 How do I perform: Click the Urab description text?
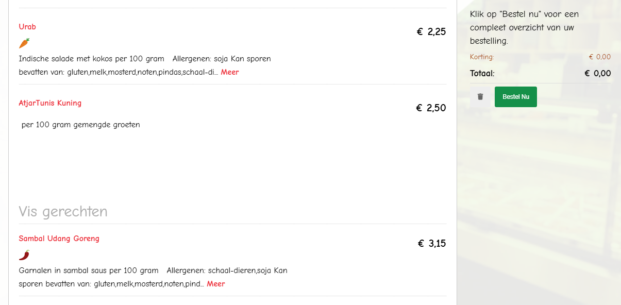click(144, 58)
